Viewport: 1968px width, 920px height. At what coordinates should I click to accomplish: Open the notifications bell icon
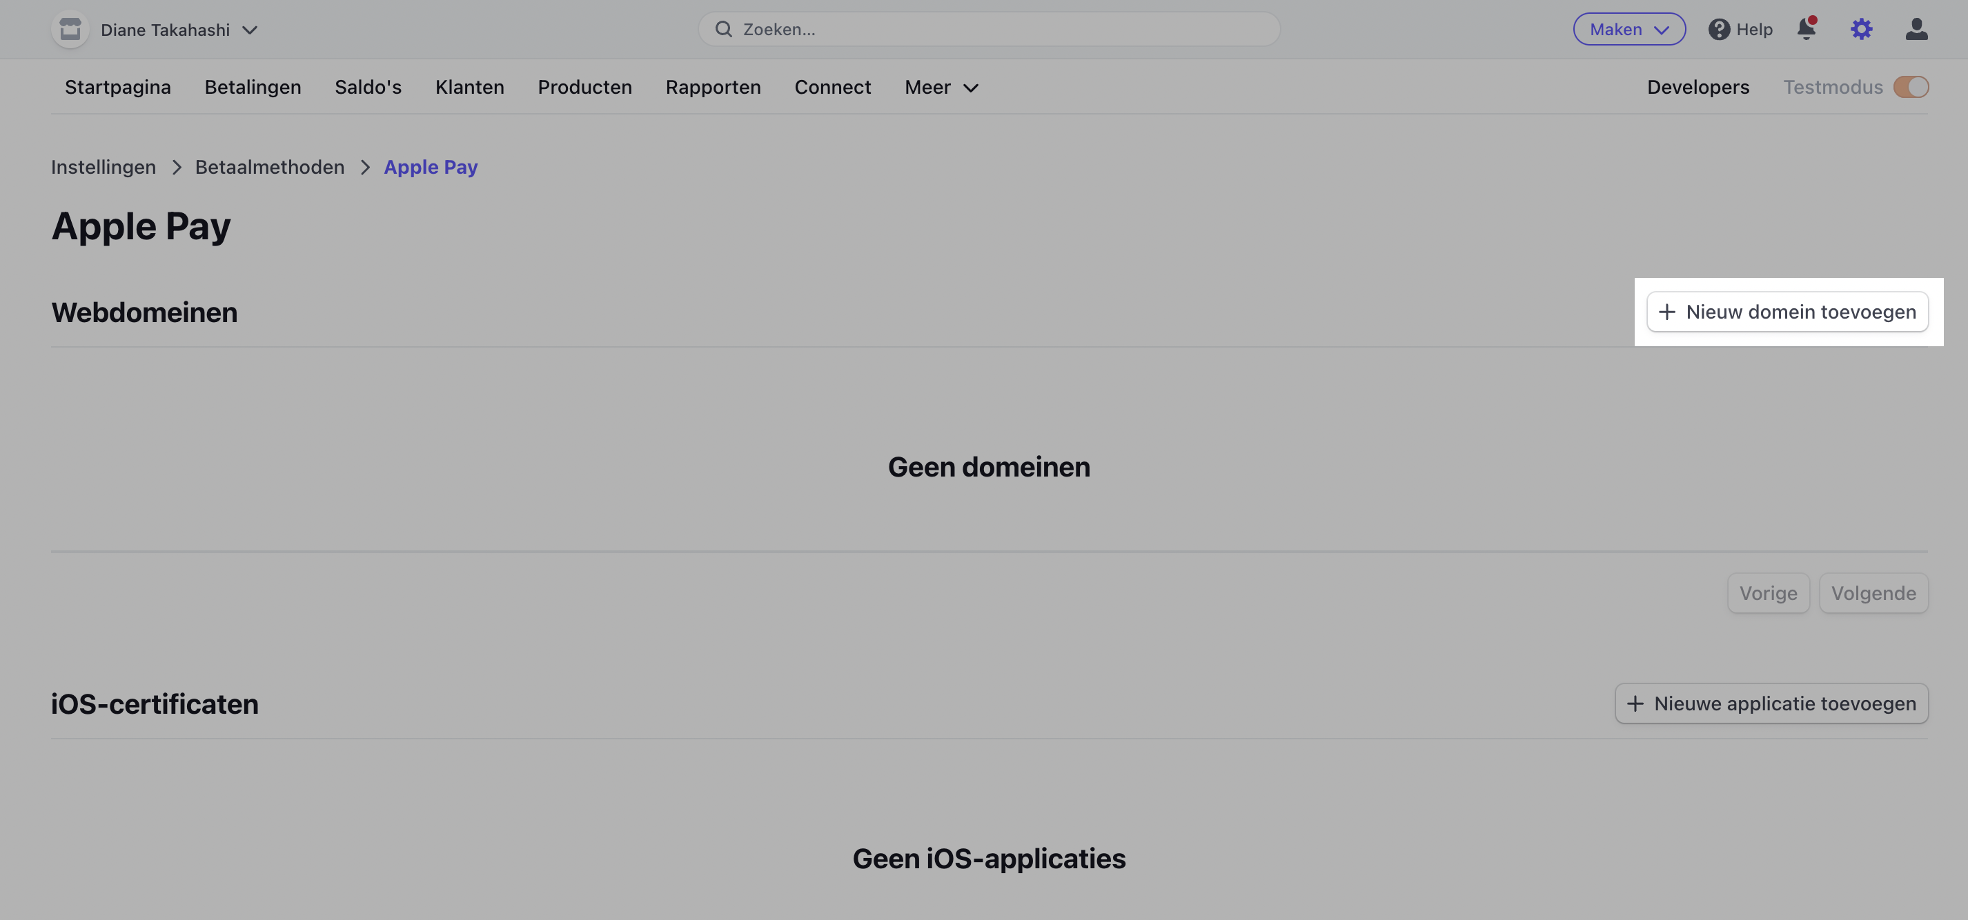point(1806,29)
